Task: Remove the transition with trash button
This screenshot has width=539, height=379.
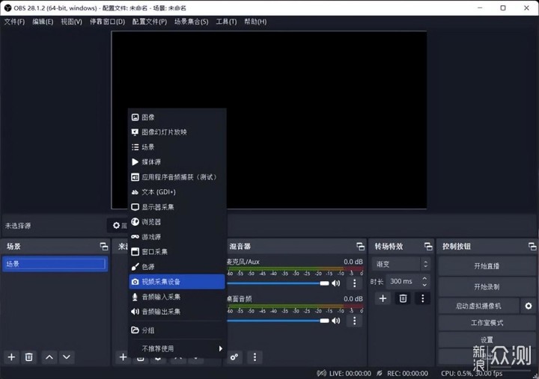Action: pyautogui.click(x=403, y=298)
